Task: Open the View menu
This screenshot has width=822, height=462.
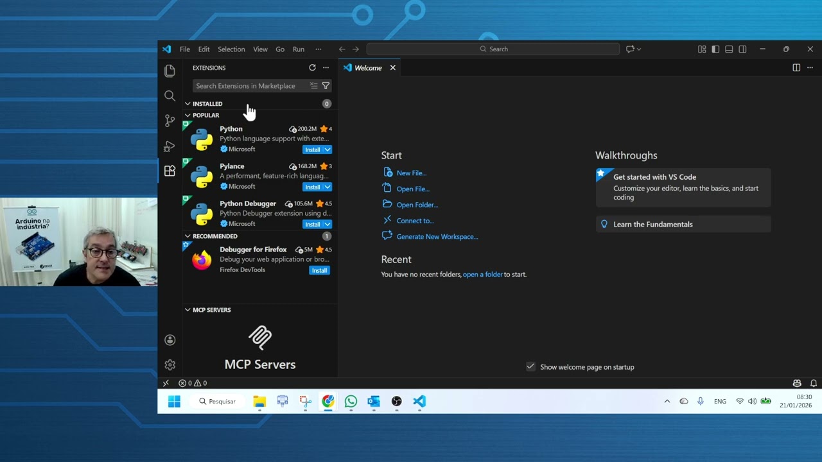Action: pyautogui.click(x=260, y=49)
